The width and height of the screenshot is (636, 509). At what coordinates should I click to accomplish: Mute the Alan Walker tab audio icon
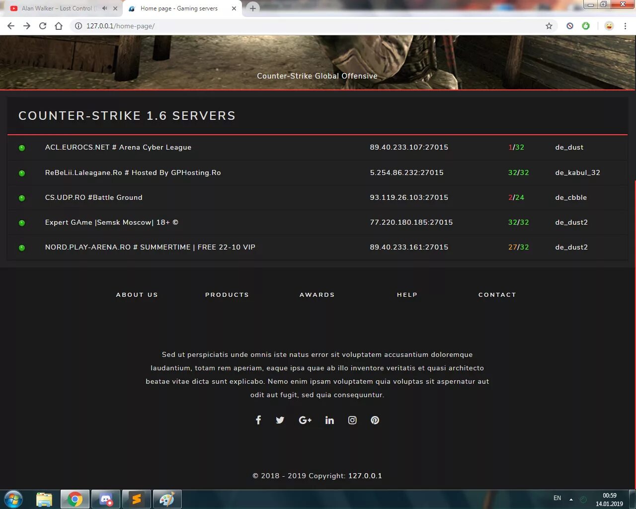pos(104,8)
